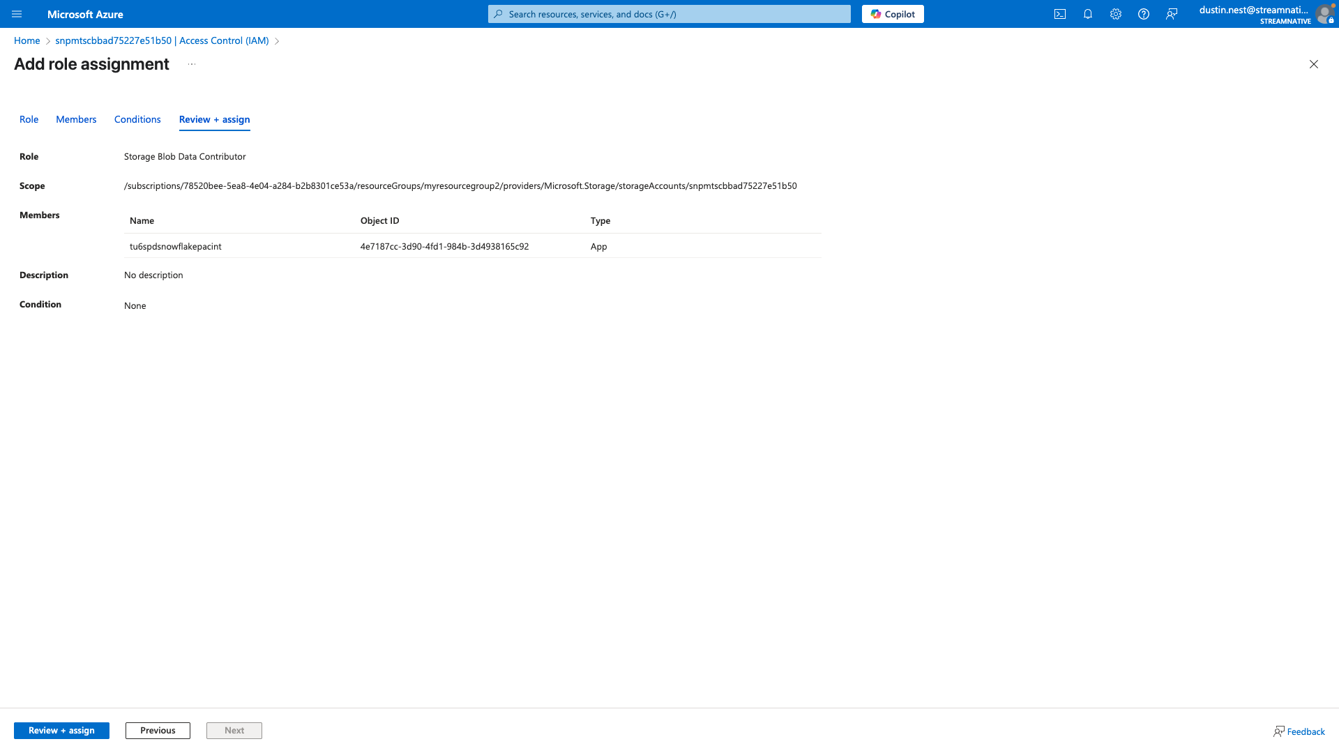Viewport: 1339px width, 753px height.
Task: Open the account avatar for dustin.nest
Action: (1326, 14)
